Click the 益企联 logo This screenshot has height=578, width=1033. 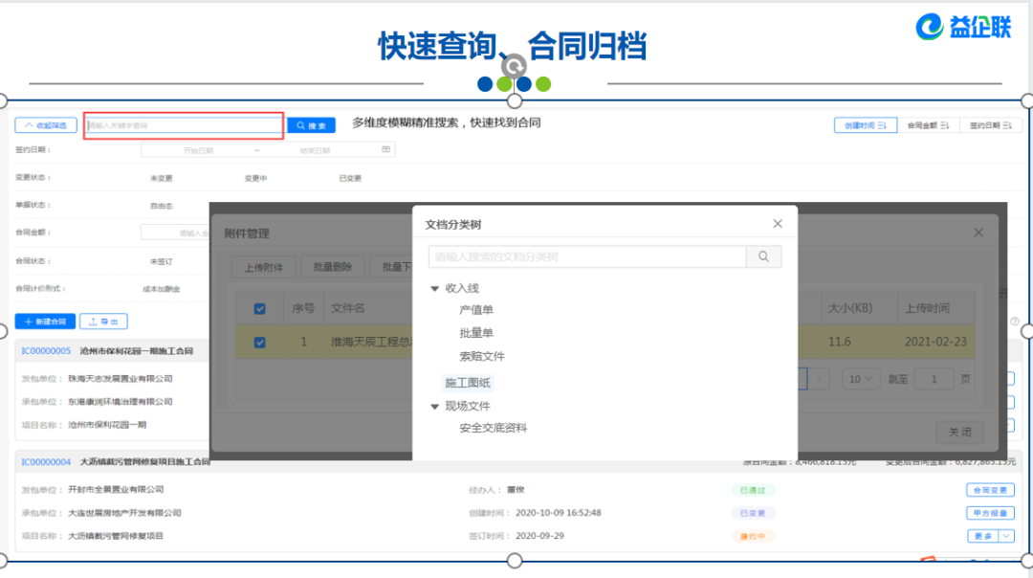963,27
